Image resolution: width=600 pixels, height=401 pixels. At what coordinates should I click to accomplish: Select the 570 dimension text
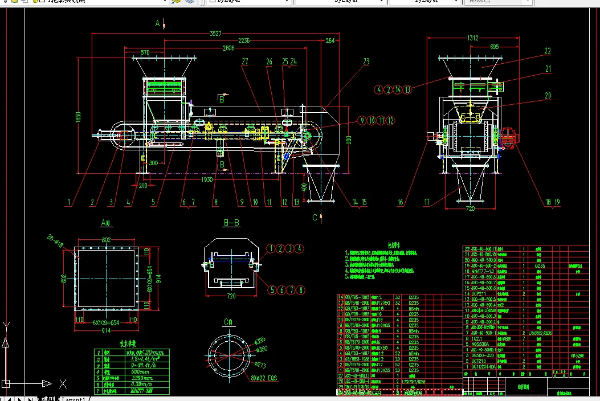145,52
